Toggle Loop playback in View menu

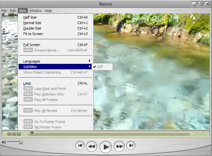tap(27, 83)
